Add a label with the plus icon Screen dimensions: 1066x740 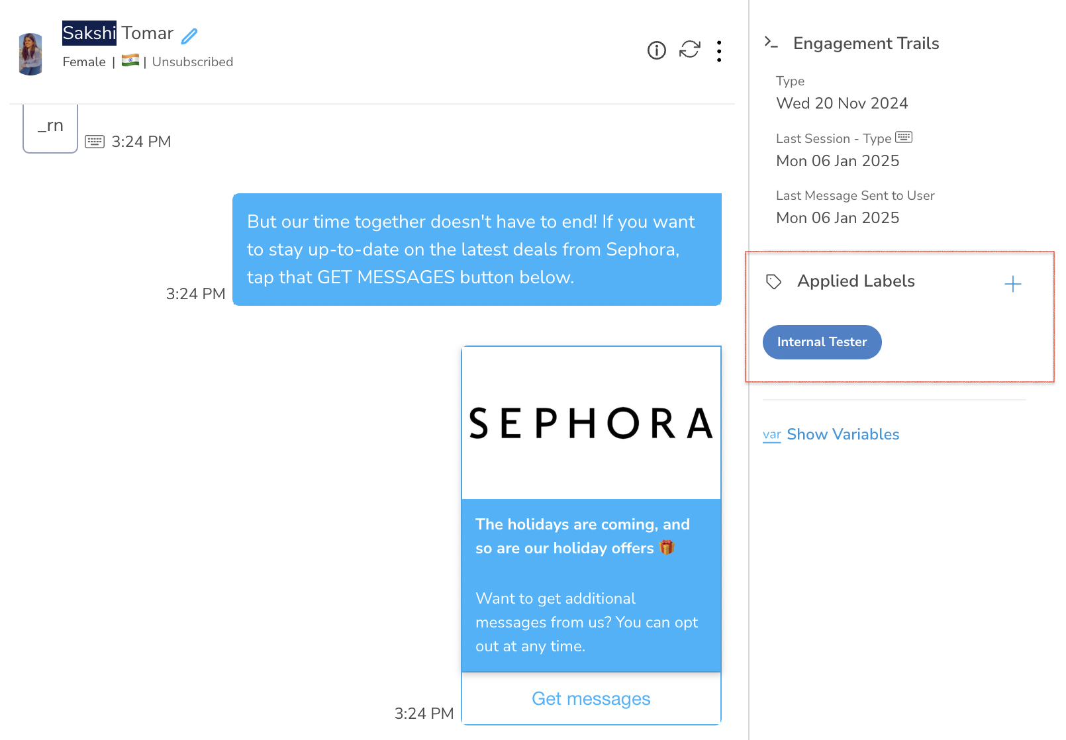point(1012,285)
